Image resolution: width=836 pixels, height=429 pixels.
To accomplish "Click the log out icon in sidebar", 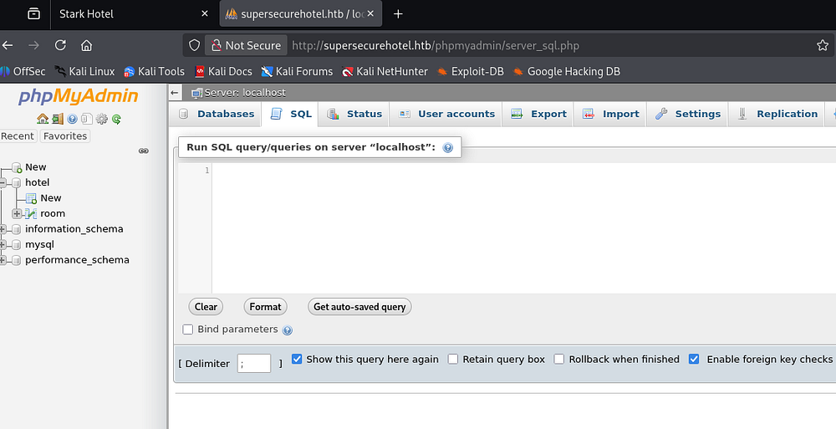I will (58, 119).
